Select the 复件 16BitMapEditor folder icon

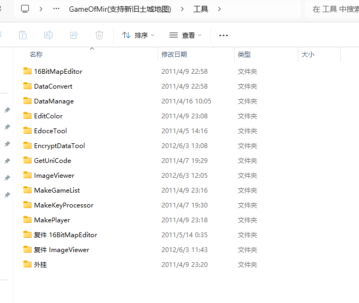click(28, 235)
